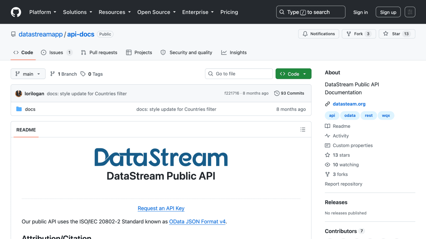Click the Type / to search field
The image size is (426, 239).
[311, 12]
